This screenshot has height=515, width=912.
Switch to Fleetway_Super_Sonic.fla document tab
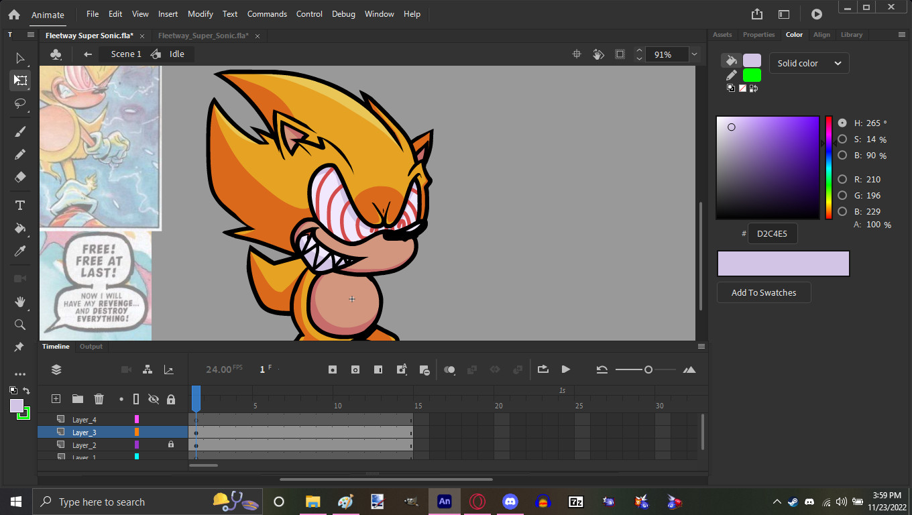tap(203, 36)
